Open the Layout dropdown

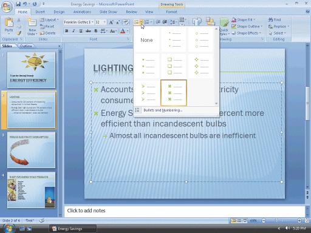[x=49, y=19]
